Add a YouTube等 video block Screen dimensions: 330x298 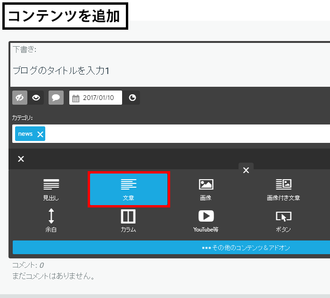206,221
